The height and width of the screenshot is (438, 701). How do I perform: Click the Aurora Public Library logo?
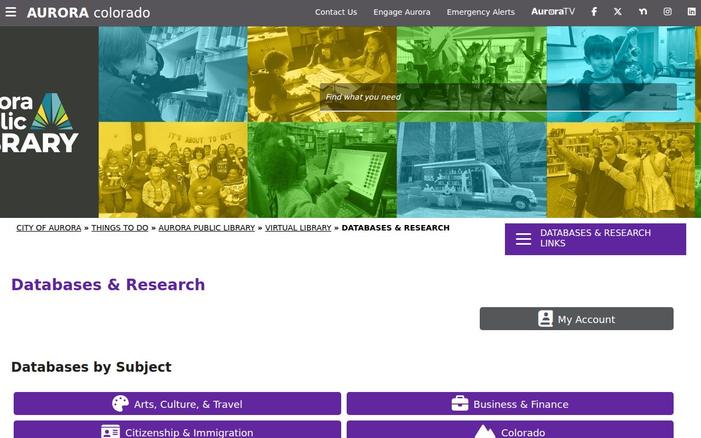39,123
